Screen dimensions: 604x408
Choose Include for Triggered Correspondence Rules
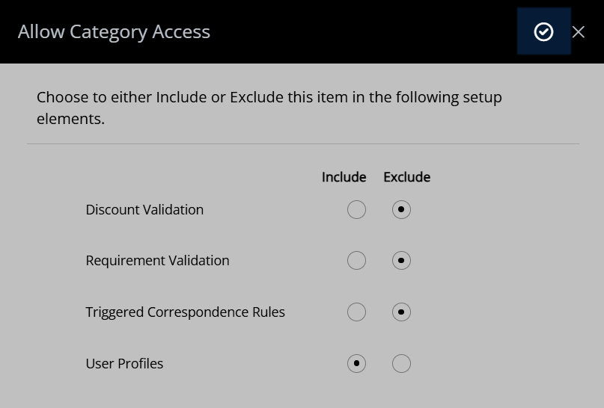pyautogui.click(x=356, y=312)
